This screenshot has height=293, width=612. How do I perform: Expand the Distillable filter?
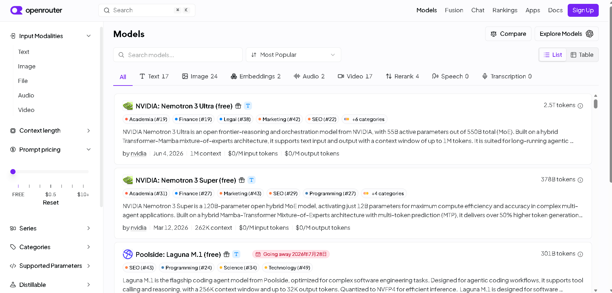pos(89,285)
